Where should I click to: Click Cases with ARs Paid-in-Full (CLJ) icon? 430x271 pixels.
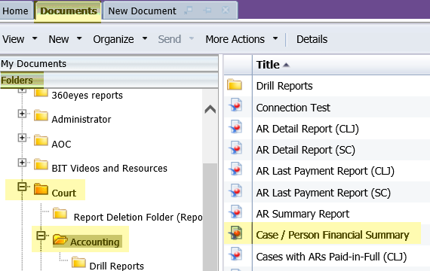(236, 254)
